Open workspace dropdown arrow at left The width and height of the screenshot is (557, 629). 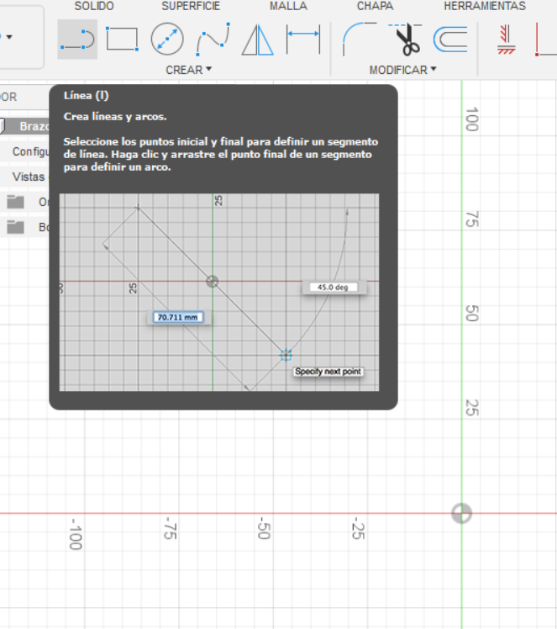(x=8, y=37)
